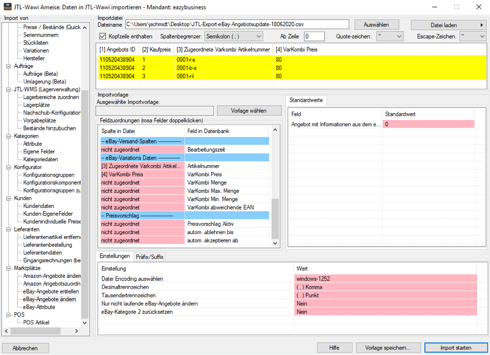490x355 pixels.
Task: Collapse the JTL-WMS (Lagerverwaltung) tree node
Action: pyautogui.click(x=8, y=89)
